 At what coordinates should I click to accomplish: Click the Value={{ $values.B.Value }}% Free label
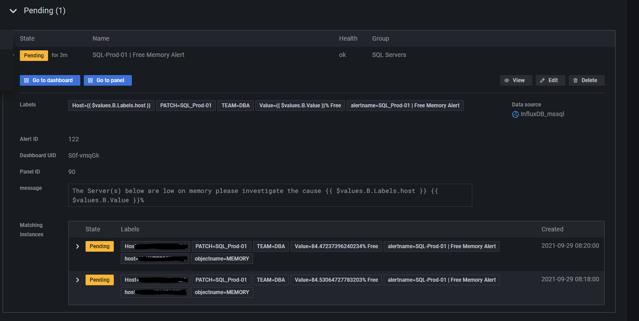(300, 106)
